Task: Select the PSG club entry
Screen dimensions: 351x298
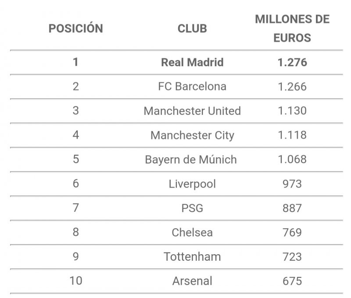Action: coord(192,208)
